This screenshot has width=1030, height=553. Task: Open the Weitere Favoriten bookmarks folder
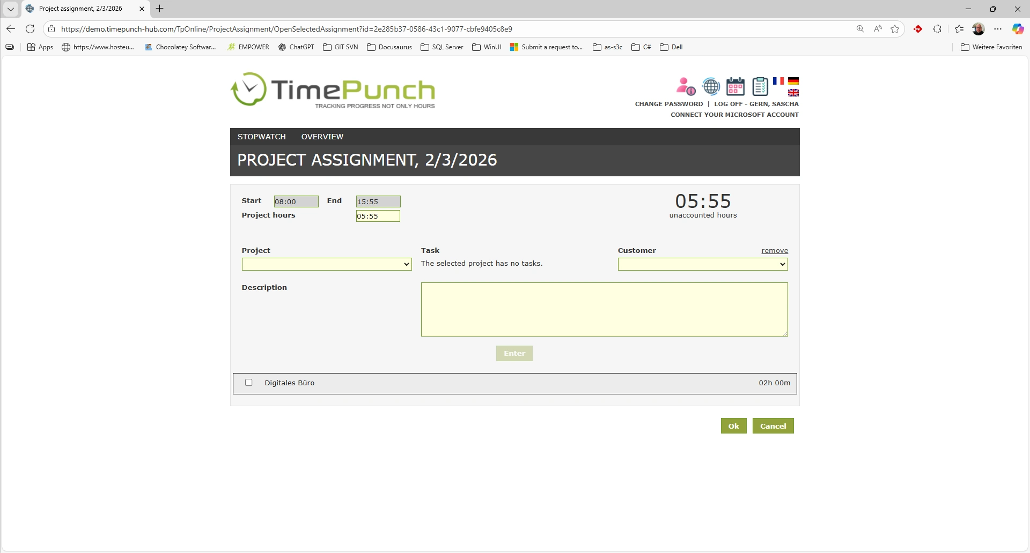(x=991, y=47)
